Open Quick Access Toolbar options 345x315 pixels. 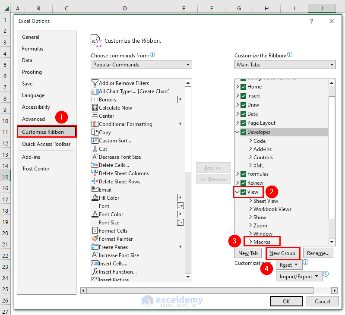[46, 144]
